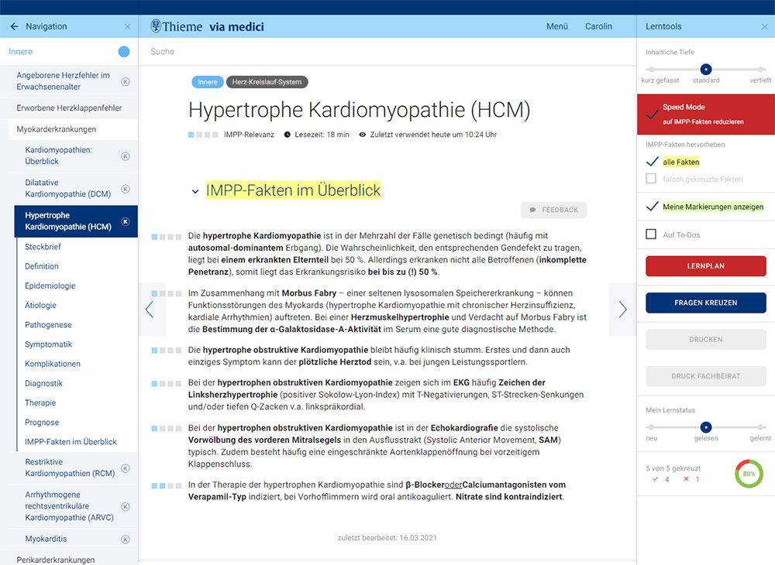The width and height of the screenshot is (775, 565).
Task: Jump to Prognose section
Action: pyautogui.click(x=42, y=423)
